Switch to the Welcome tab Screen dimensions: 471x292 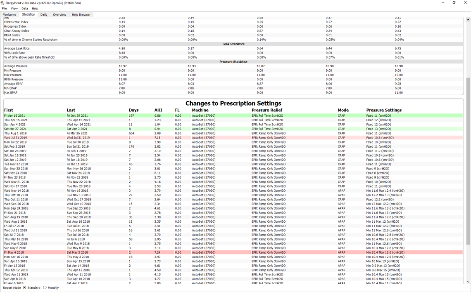(10, 14)
